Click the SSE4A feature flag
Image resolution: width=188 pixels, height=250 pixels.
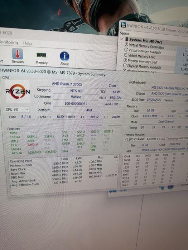point(15,137)
